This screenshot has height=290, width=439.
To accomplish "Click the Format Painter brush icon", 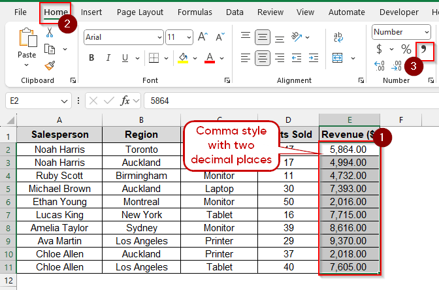I will coord(50,65).
